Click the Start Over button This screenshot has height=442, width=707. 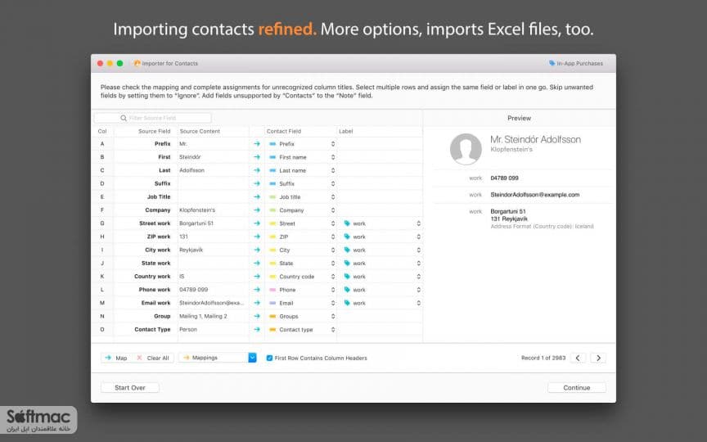point(130,388)
